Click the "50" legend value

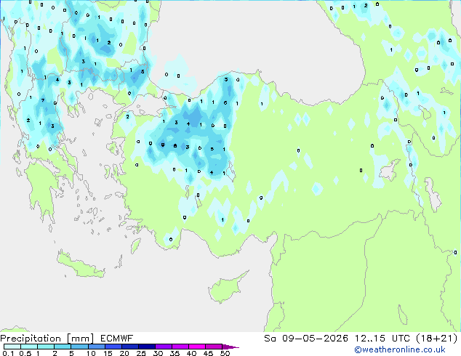point(225,353)
